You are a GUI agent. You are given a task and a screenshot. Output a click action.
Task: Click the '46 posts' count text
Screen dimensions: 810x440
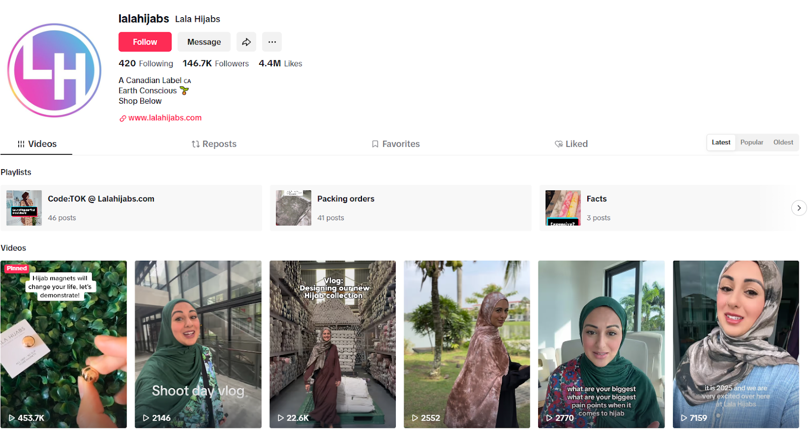coord(62,218)
